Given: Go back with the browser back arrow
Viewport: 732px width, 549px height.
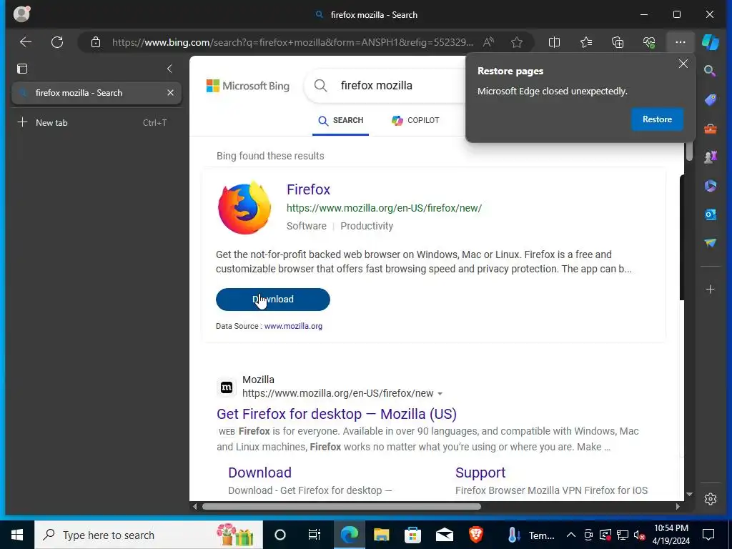Looking at the screenshot, I should 26,42.
